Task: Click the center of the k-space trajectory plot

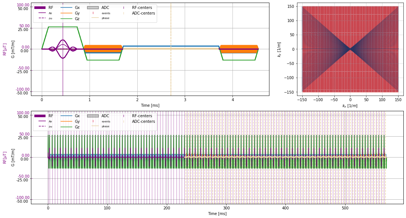Action: (x=350, y=49)
